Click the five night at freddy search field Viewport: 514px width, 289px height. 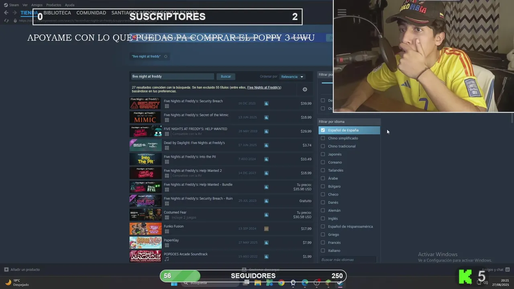pos(173,76)
